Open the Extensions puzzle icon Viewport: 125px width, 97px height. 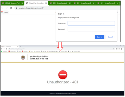(119, 49)
